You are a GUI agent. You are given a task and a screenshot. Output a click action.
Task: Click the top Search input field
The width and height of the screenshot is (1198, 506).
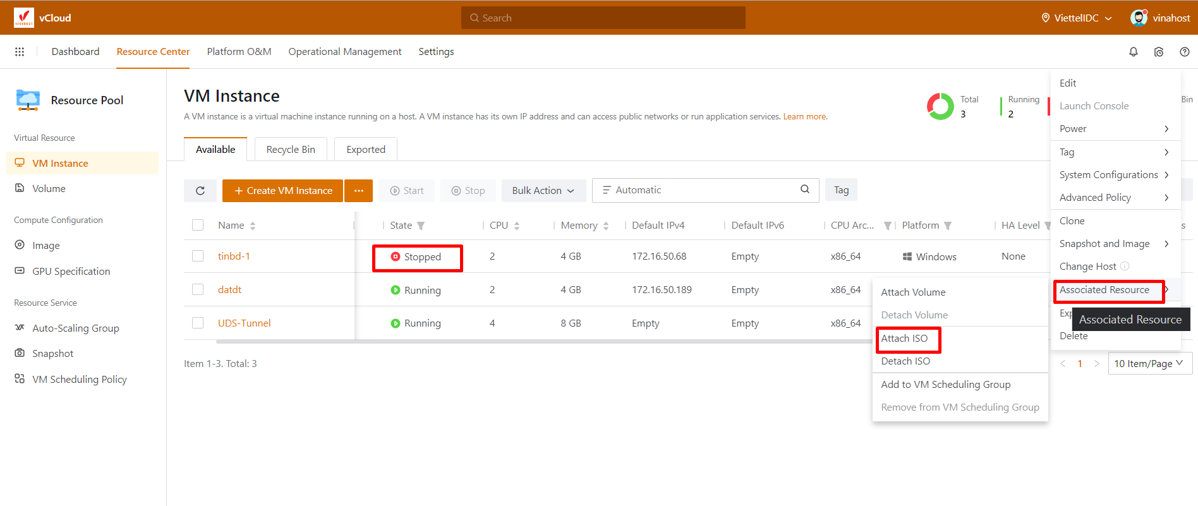coord(603,18)
